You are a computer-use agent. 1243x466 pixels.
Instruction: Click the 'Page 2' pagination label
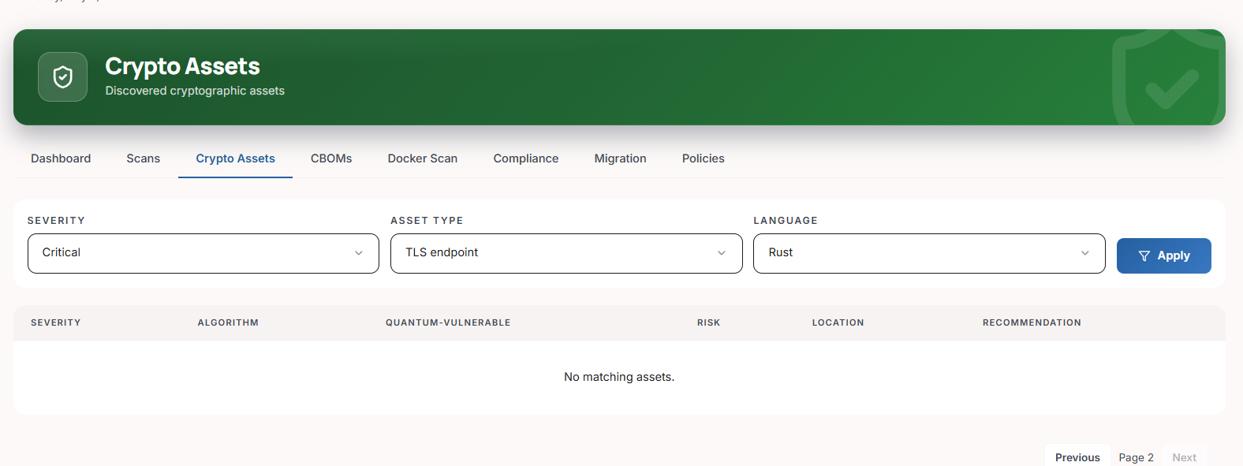click(x=1136, y=457)
